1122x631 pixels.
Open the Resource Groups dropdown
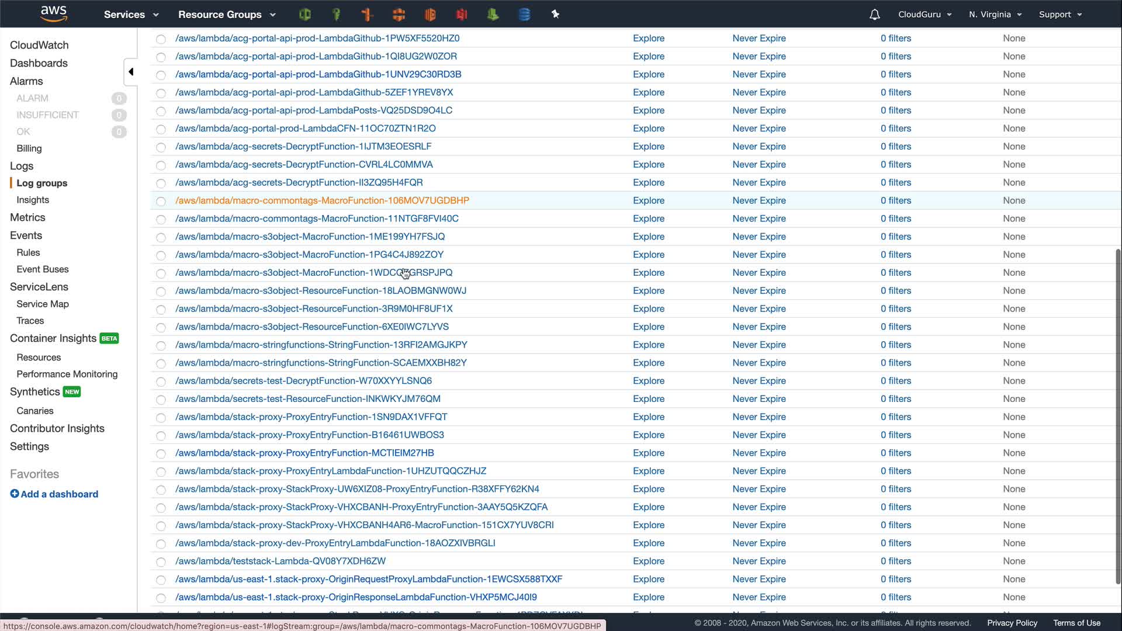click(x=227, y=15)
